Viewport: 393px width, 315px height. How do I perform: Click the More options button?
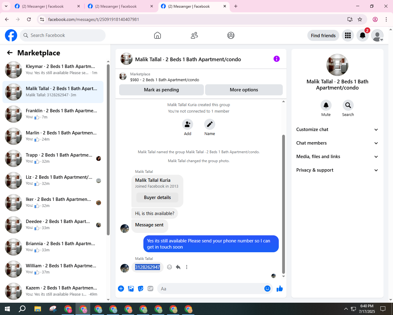click(244, 90)
